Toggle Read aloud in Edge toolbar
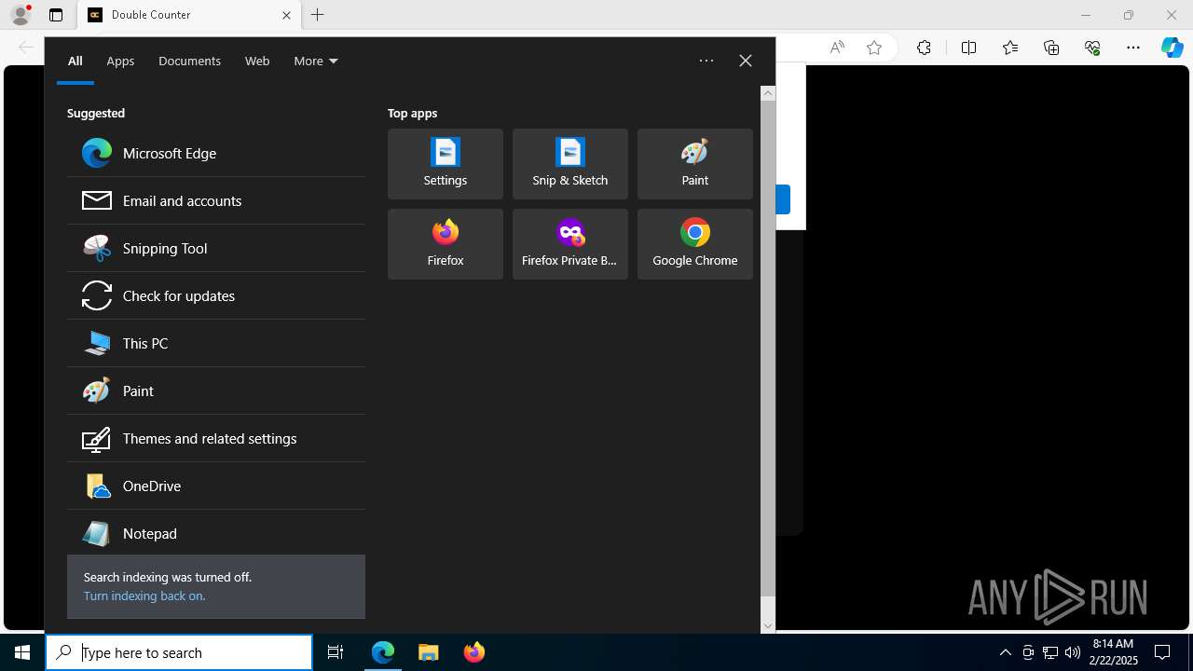 (x=837, y=48)
